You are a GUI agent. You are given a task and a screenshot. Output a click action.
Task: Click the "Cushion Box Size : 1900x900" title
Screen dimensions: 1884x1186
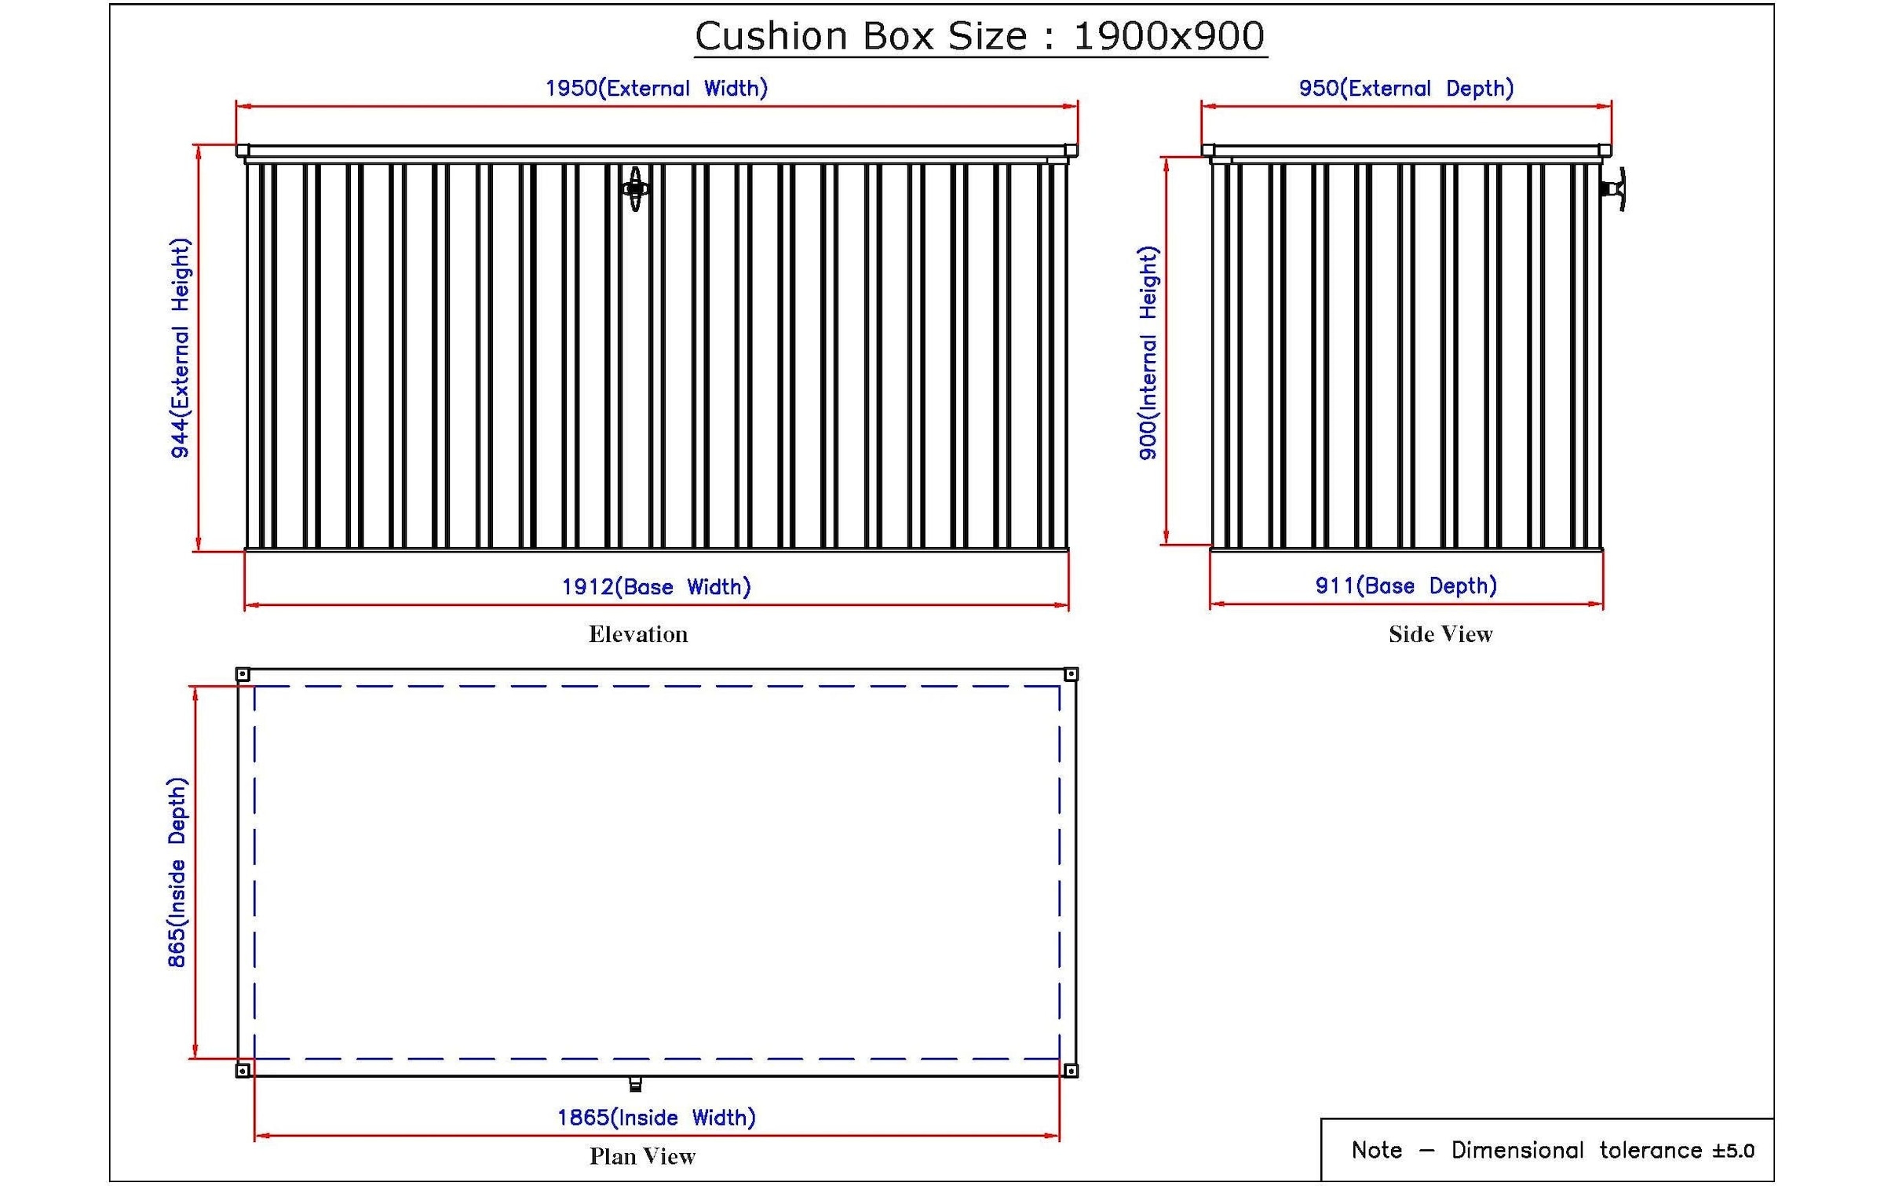point(980,36)
